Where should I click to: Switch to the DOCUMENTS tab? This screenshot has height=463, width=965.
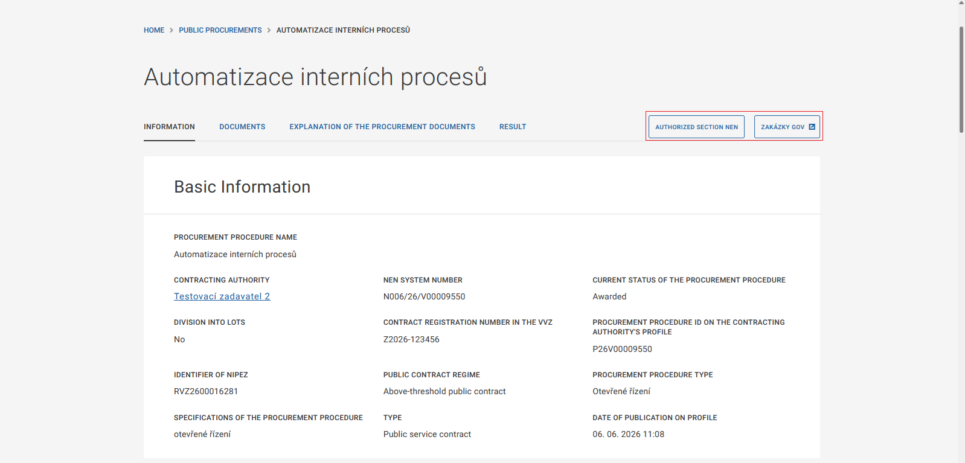click(x=242, y=127)
